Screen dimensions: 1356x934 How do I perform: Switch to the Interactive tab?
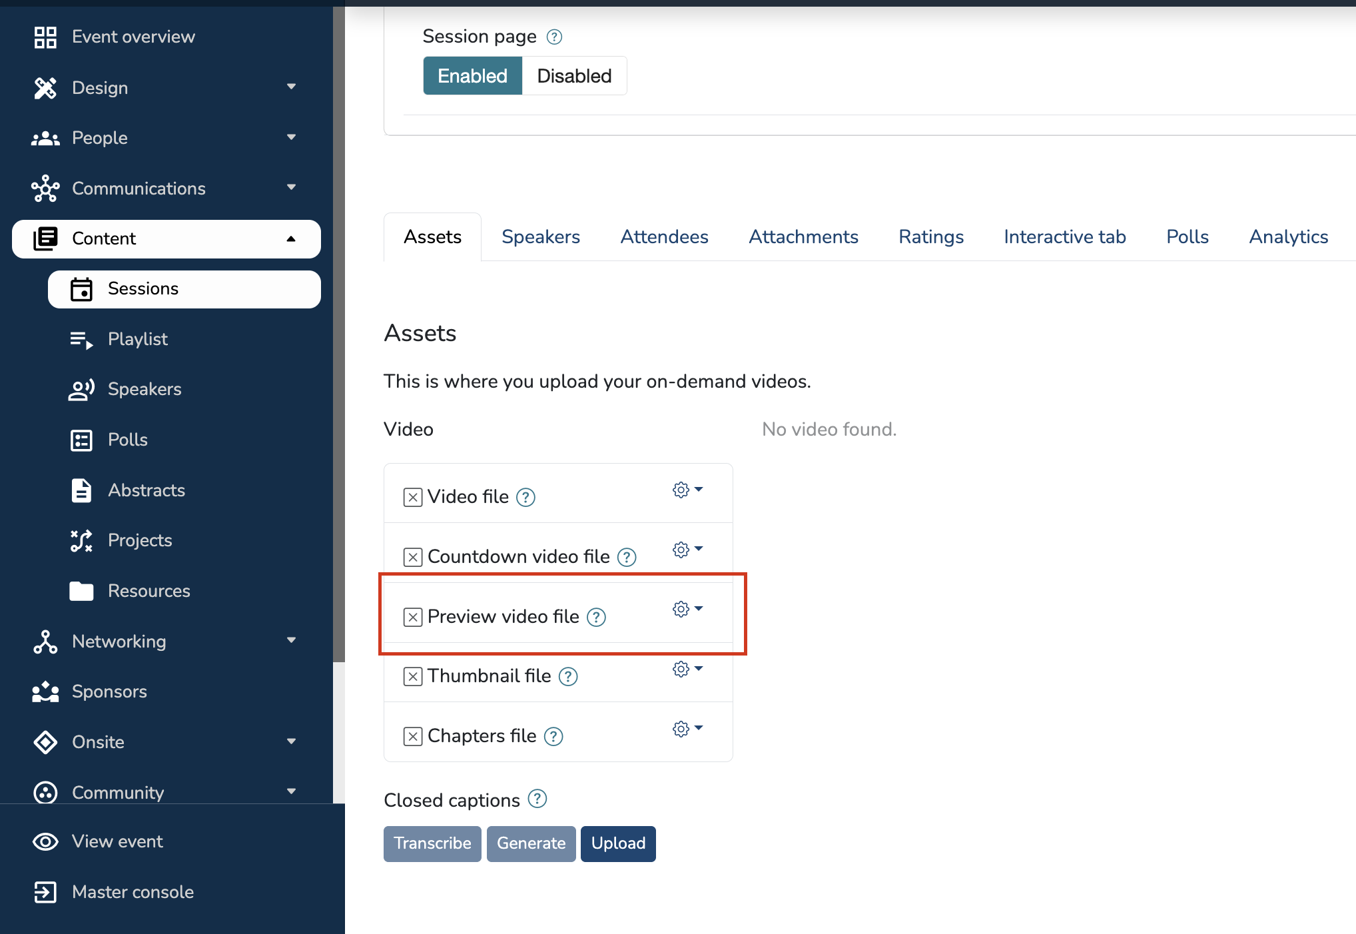point(1064,237)
